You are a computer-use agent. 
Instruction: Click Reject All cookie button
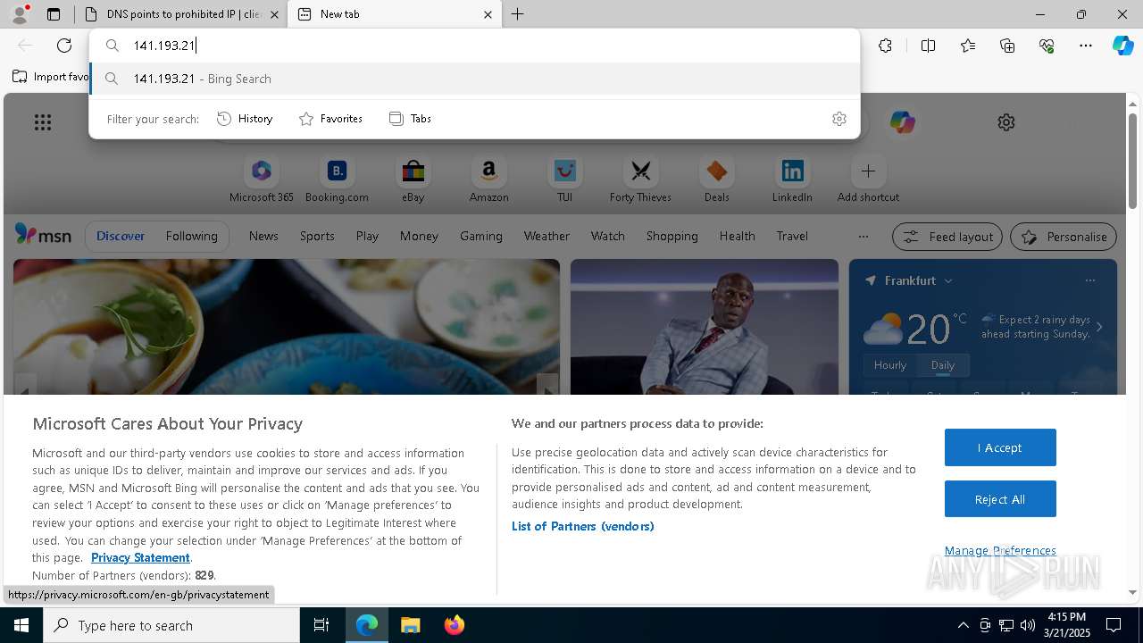pos(1000,499)
